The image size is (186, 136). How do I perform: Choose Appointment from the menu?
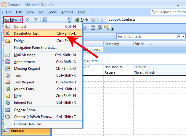click(43, 62)
